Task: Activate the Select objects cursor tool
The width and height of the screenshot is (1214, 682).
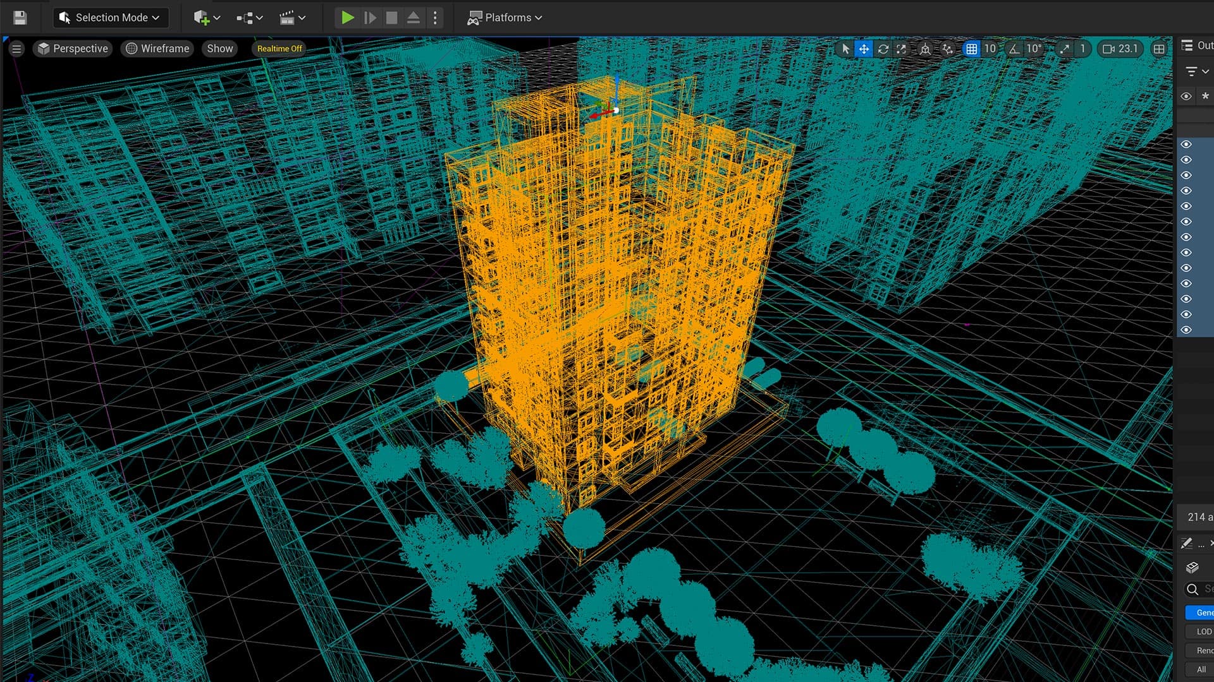Action: coord(845,49)
